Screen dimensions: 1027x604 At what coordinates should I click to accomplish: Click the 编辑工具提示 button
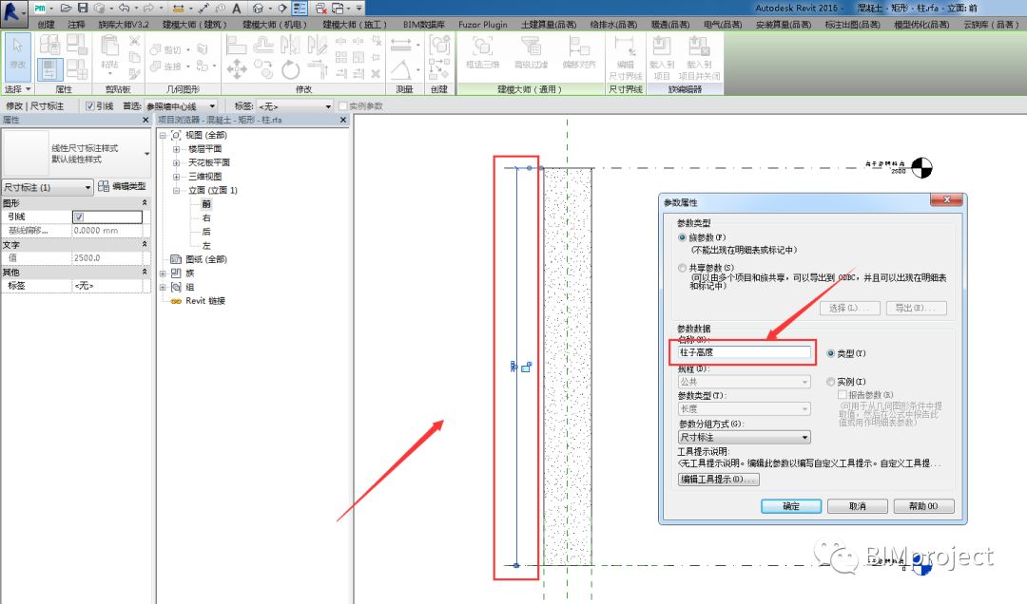[719, 479]
